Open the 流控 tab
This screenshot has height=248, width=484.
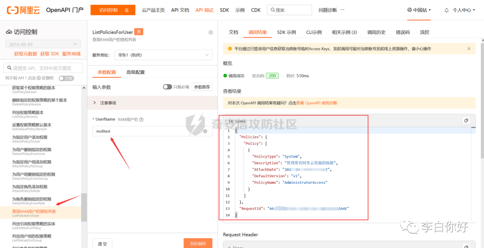click(x=424, y=32)
